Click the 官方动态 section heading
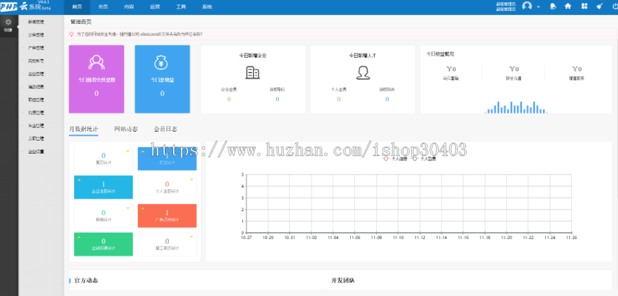The image size is (618, 296). tap(86, 281)
